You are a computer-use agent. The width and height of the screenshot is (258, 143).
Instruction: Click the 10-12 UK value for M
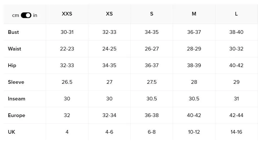point(194,132)
